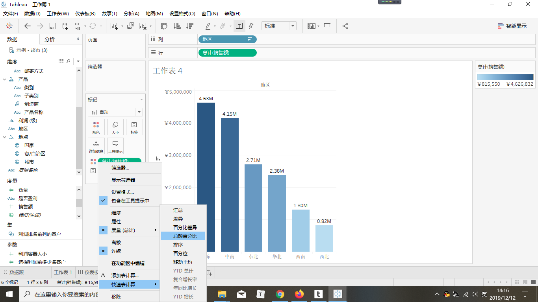Image resolution: width=538 pixels, height=302 pixels.
Task: Click the save workbook icon in toolbar
Action: (53, 26)
